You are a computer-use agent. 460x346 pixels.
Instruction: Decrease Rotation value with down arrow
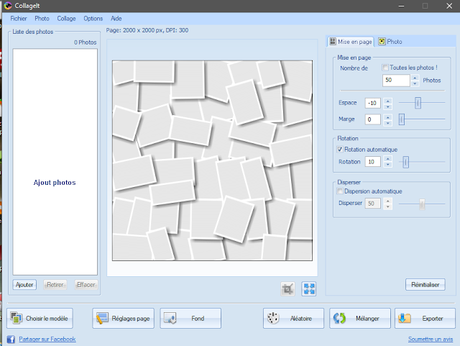click(388, 165)
